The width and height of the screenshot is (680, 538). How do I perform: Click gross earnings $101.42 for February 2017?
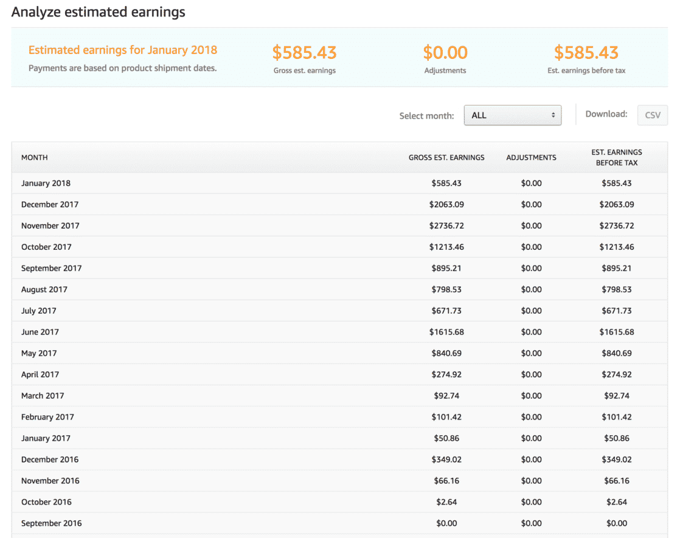446,416
